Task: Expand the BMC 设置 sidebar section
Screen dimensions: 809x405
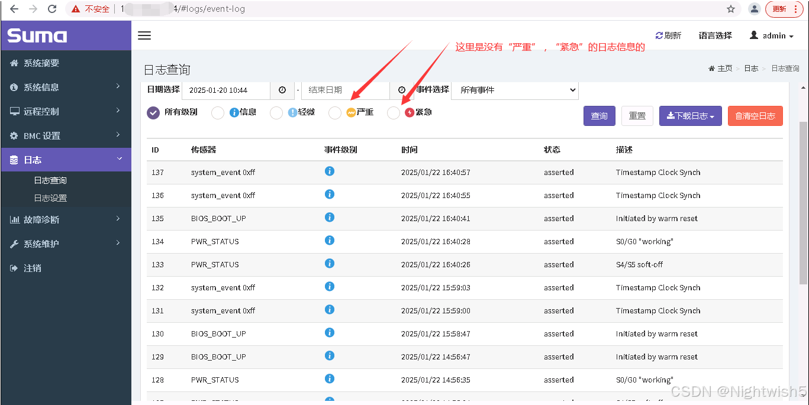Action: coord(66,135)
